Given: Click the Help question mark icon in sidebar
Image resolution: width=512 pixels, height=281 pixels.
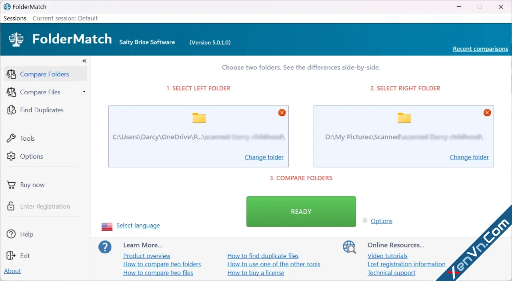Looking at the screenshot, I should pyautogui.click(x=11, y=234).
